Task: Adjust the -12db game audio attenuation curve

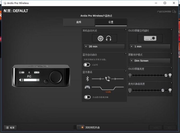Action: point(108,88)
